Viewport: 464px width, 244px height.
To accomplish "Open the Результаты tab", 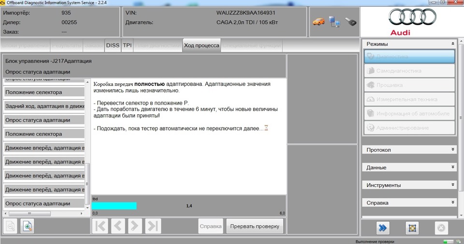I will point(67,45).
